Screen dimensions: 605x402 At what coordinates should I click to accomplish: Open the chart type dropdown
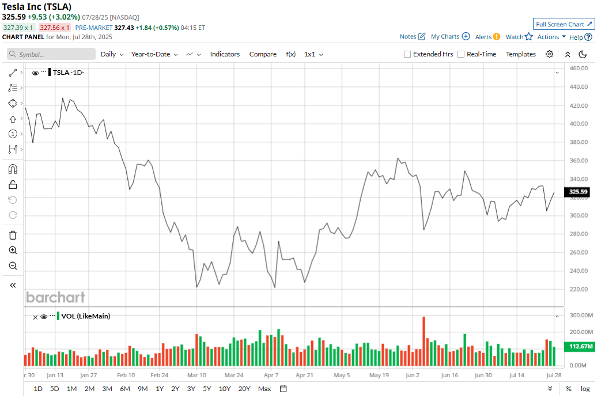click(x=193, y=54)
